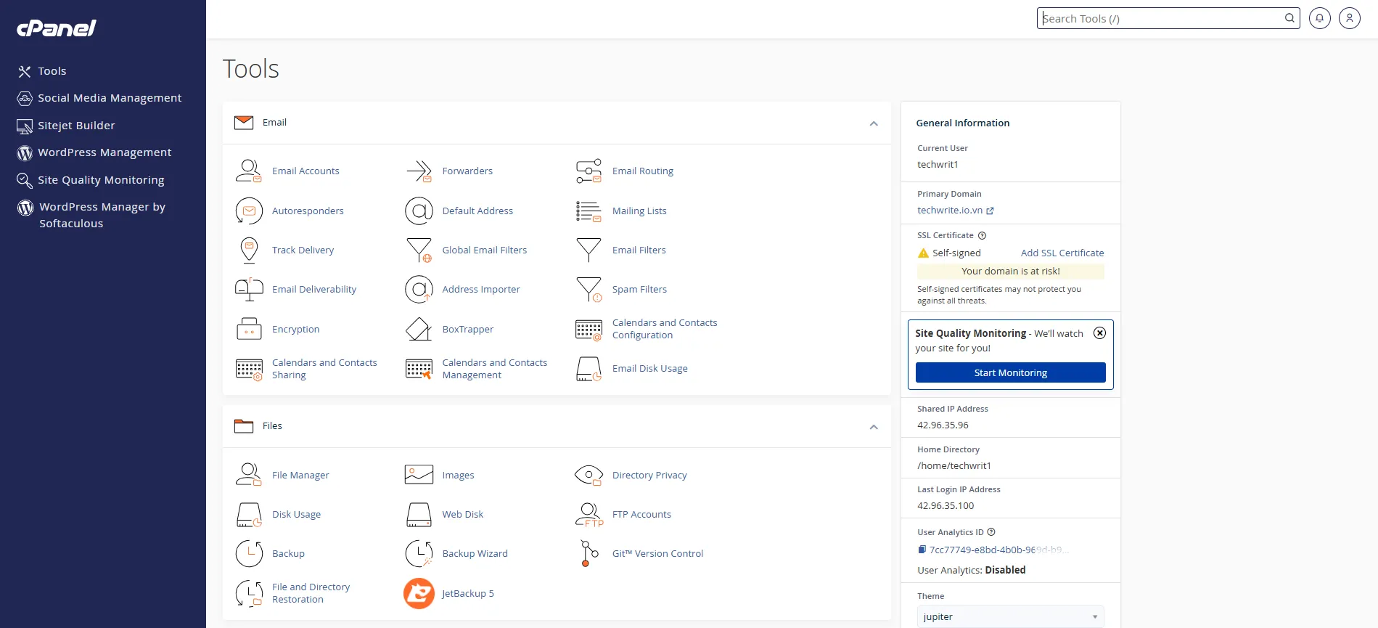Viewport: 1378px width, 628px height.
Task: Click the Email Filters funnel icon
Action: tap(588, 250)
